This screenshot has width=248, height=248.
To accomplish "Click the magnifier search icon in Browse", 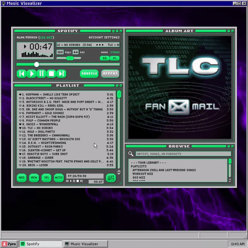I will 130,153.
